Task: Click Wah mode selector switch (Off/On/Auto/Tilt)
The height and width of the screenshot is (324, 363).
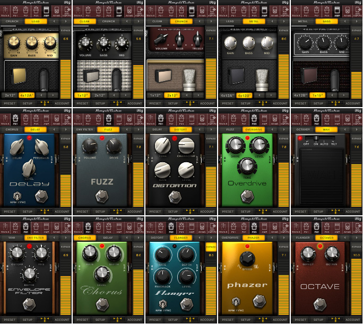Action: (319, 138)
